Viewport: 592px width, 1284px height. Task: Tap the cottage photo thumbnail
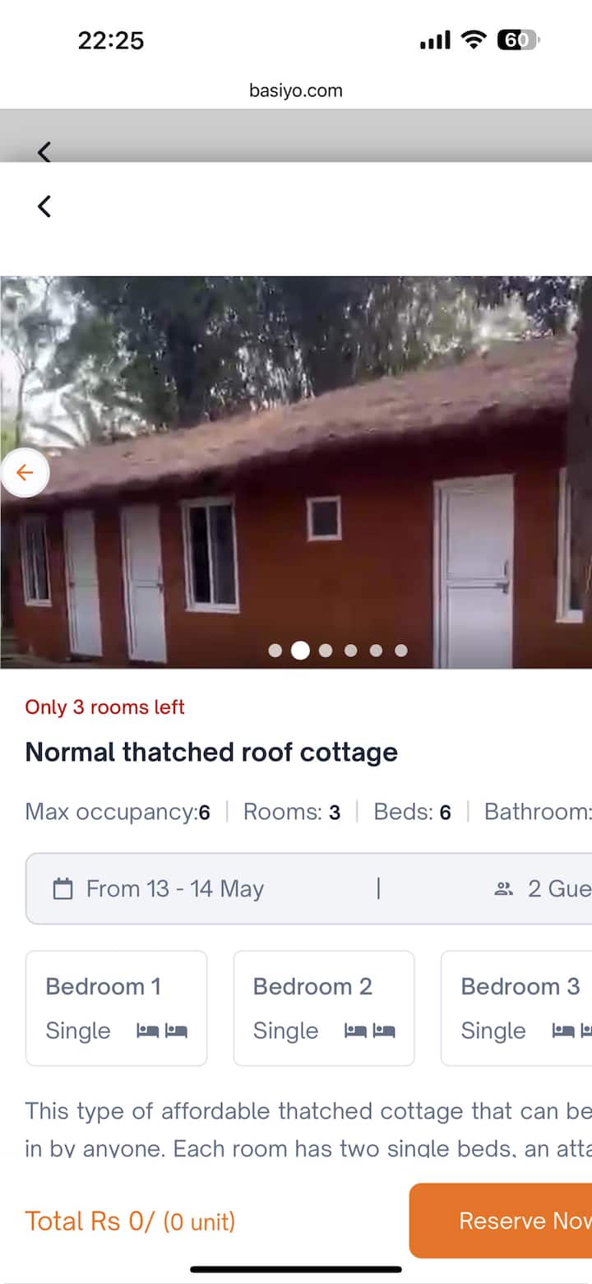pyautogui.click(x=296, y=472)
